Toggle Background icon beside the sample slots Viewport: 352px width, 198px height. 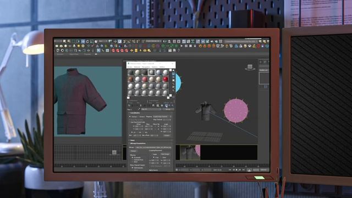174,77
